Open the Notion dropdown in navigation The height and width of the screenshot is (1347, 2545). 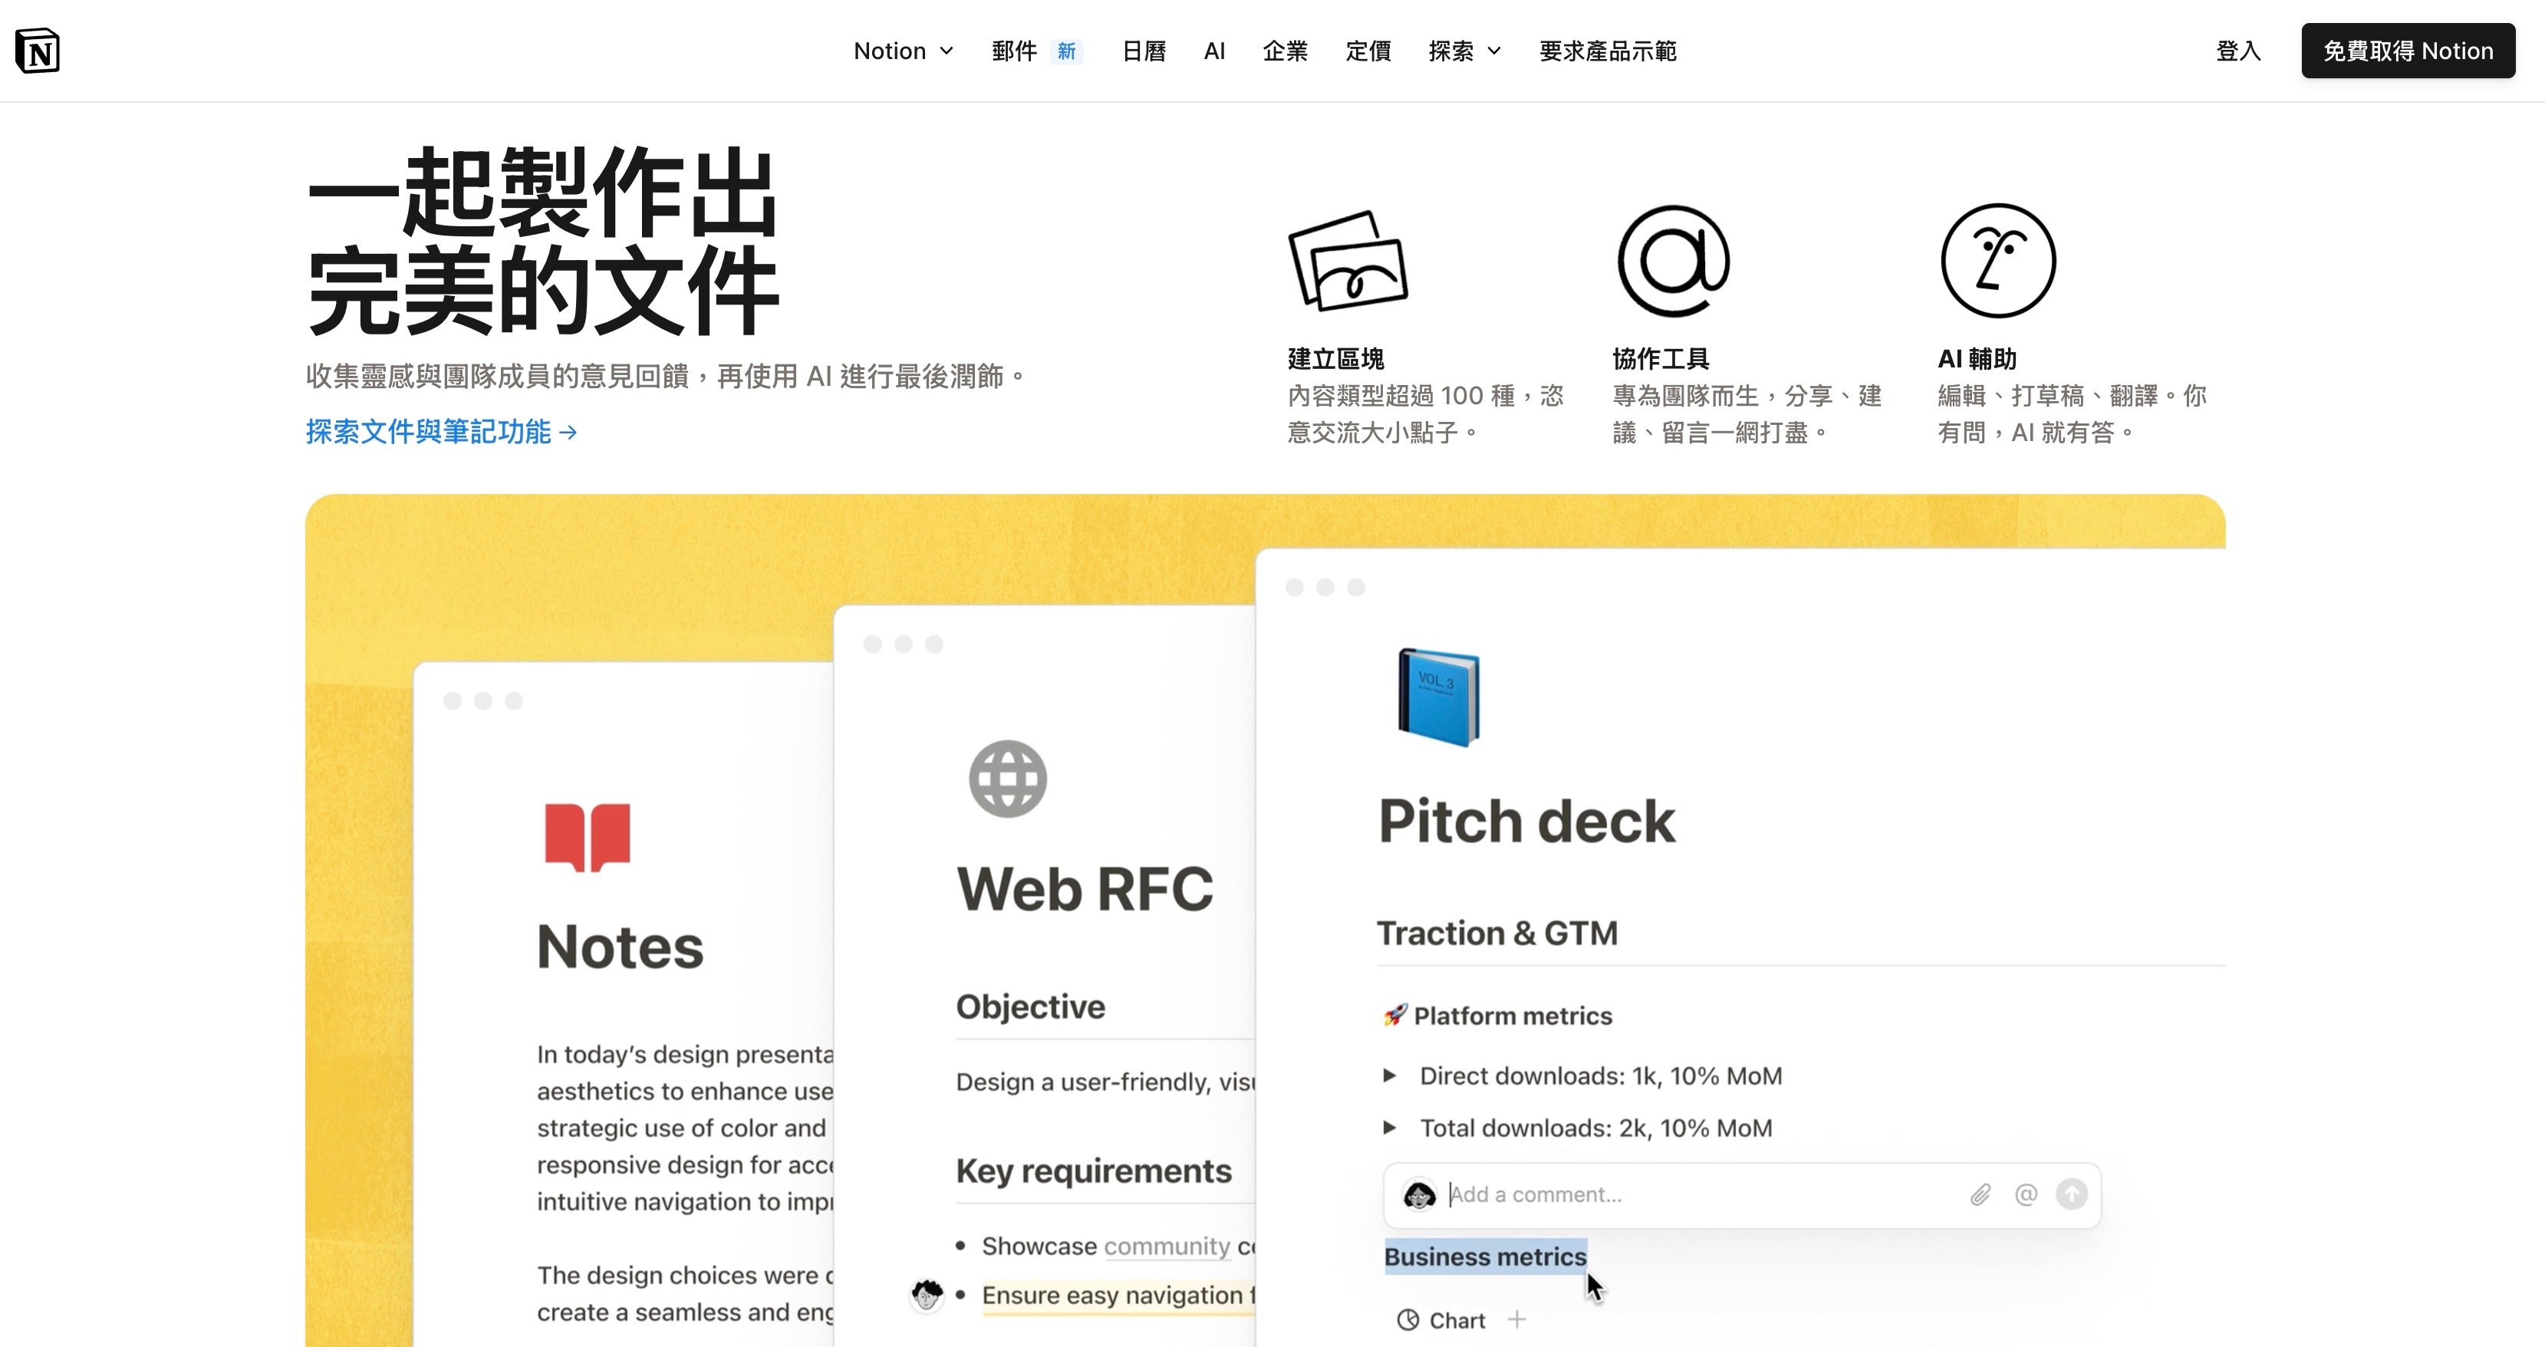[903, 51]
